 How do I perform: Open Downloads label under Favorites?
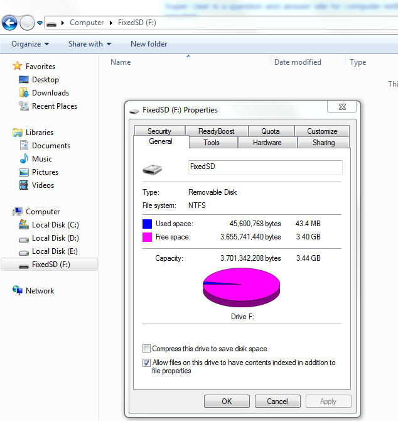(x=50, y=93)
